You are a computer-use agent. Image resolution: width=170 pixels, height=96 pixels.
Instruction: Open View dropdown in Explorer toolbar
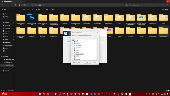pyautogui.click(x=46, y=10)
